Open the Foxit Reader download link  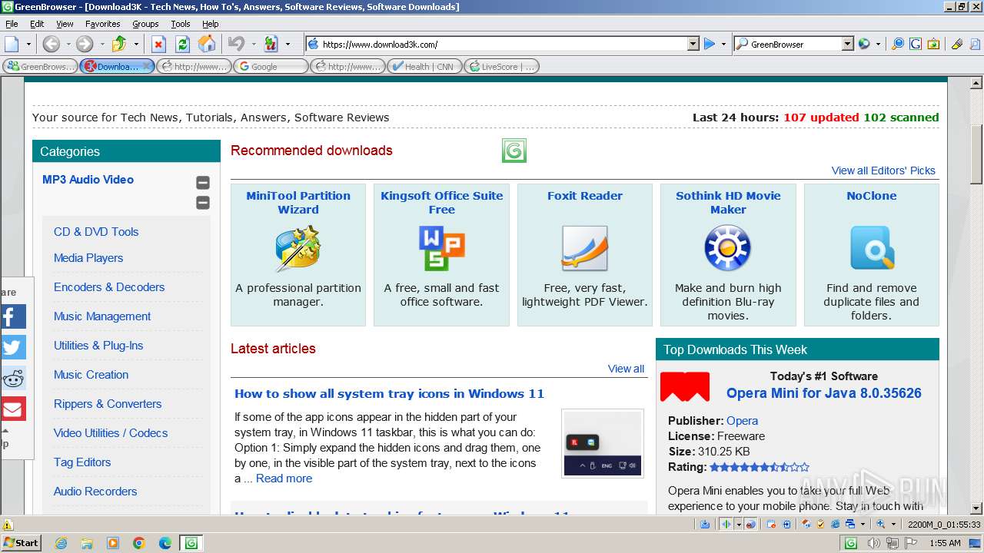pos(585,196)
